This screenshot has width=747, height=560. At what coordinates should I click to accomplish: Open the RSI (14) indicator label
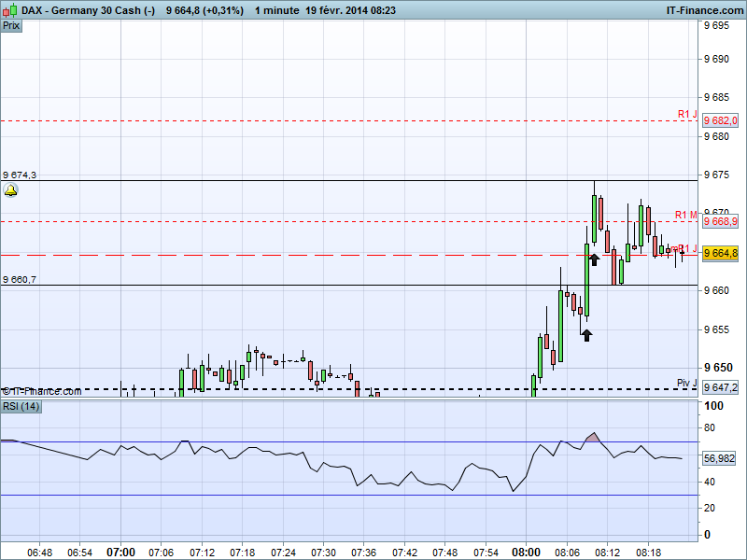pos(21,407)
